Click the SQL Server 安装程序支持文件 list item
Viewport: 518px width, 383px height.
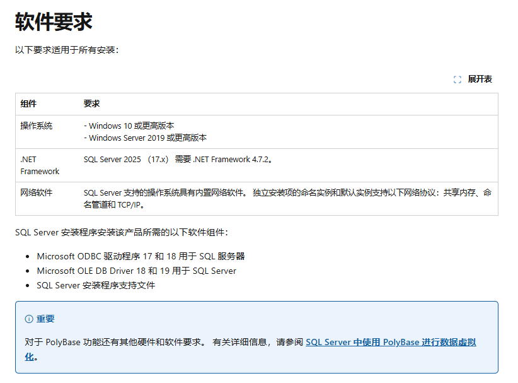pyautogui.click(x=96, y=285)
